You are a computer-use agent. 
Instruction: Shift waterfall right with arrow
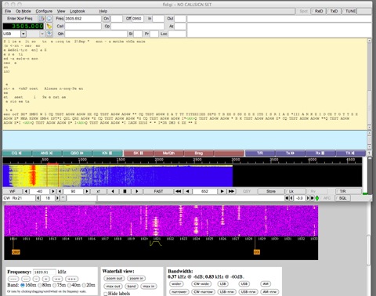[x=137, y=191]
